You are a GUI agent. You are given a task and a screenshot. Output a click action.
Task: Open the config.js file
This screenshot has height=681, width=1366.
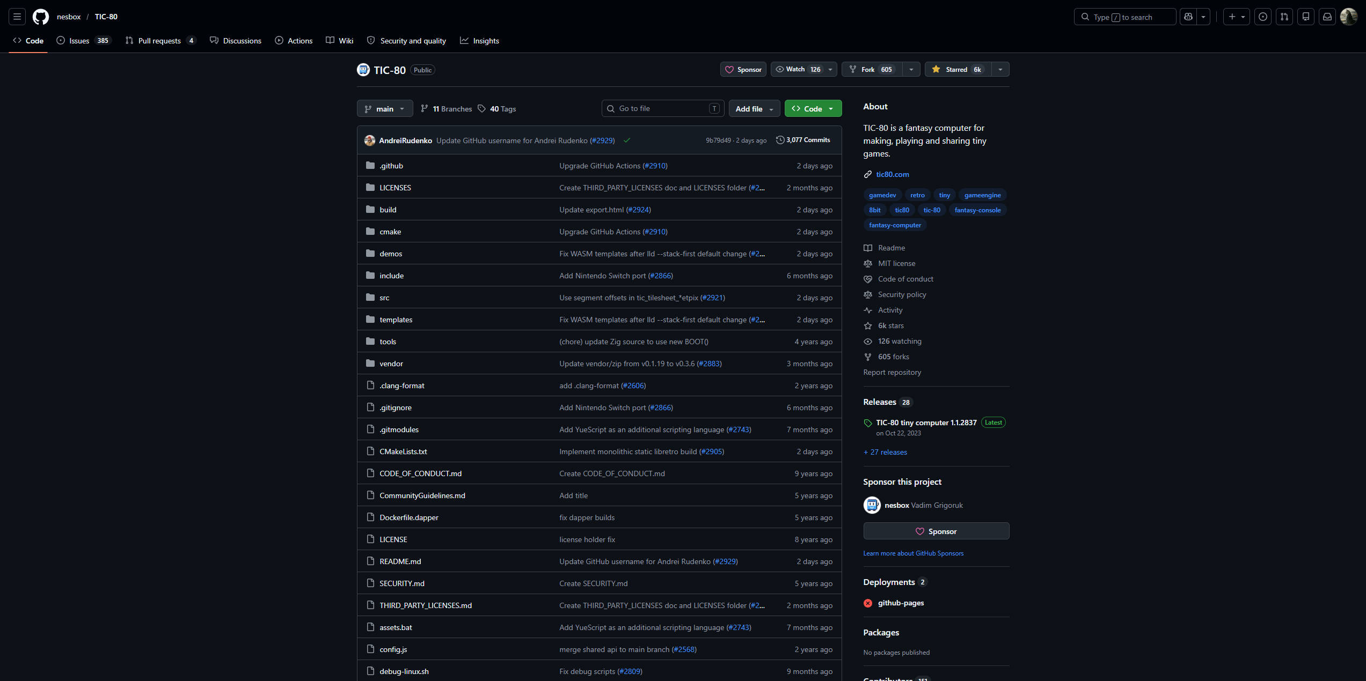pos(393,649)
